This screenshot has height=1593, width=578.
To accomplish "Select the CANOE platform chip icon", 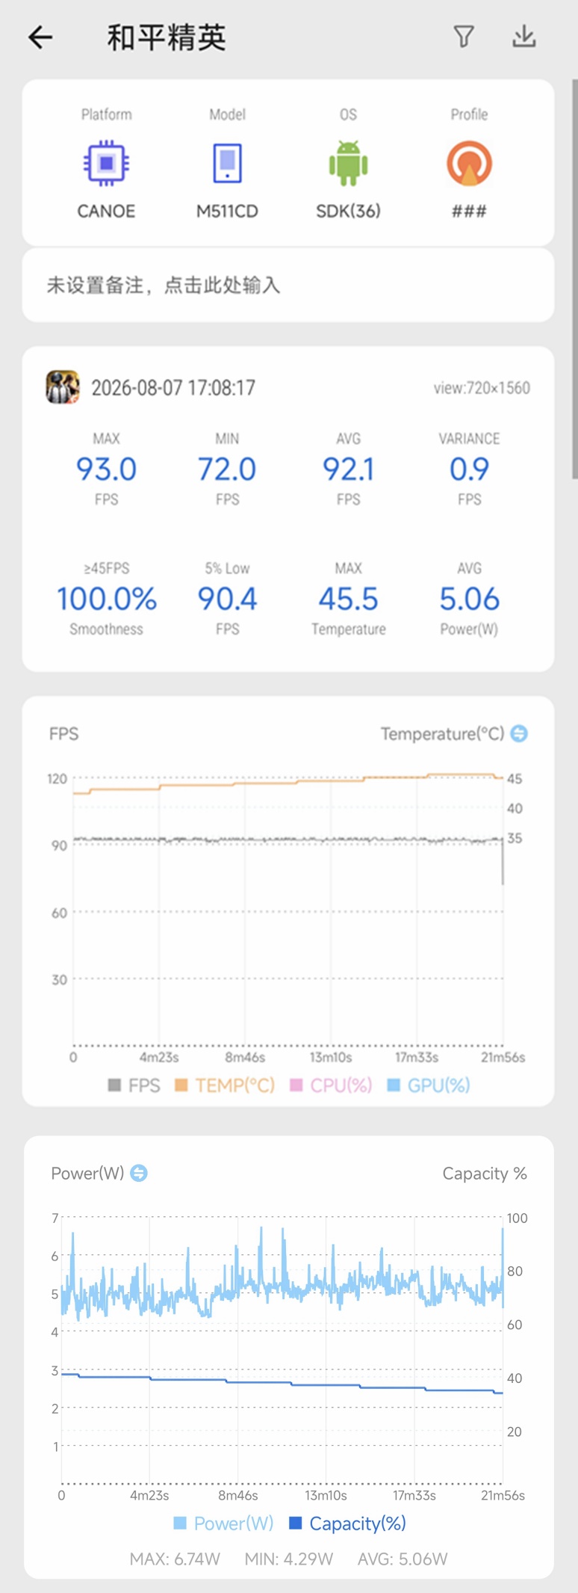I will (106, 163).
